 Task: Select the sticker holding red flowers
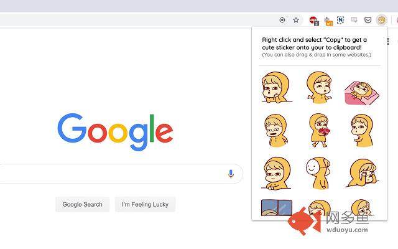coord(320,130)
